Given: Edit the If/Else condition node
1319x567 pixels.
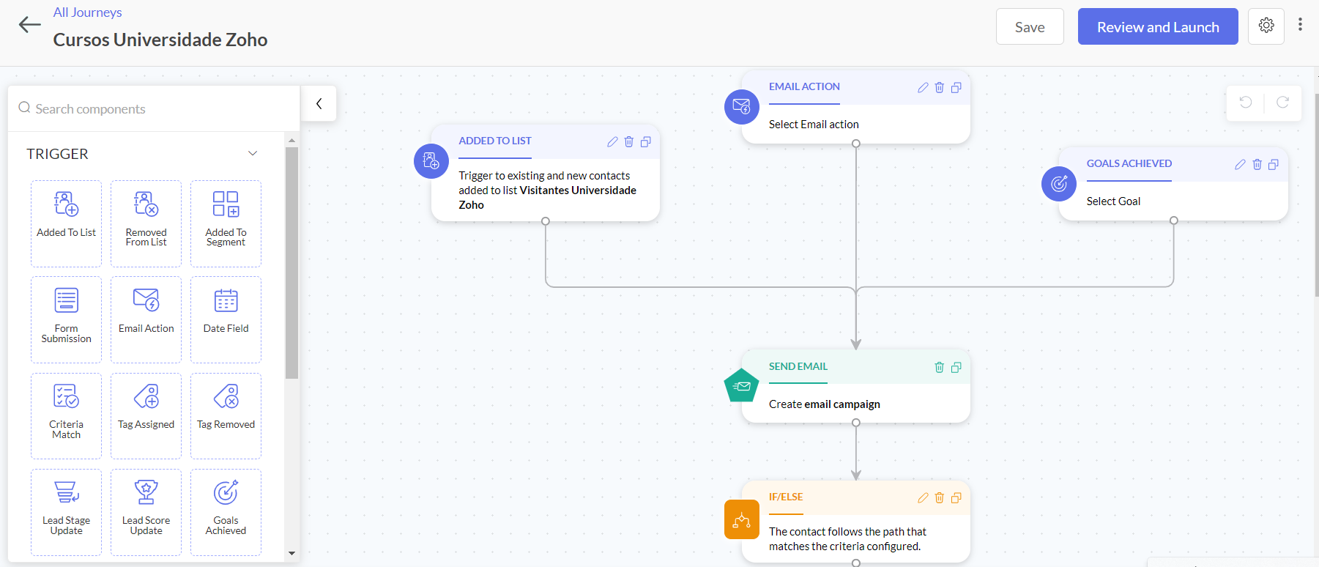Looking at the screenshot, I should point(923,498).
